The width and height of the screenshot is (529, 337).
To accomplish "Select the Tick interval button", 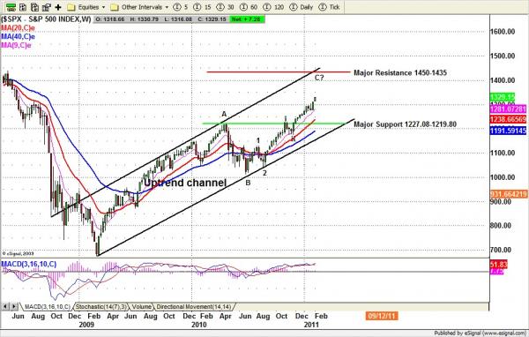I will coord(329,7).
